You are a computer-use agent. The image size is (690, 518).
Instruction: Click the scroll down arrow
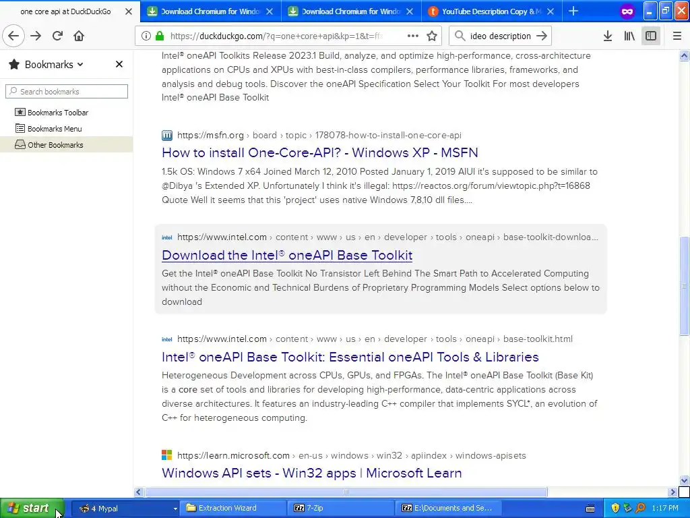(x=684, y=480)
